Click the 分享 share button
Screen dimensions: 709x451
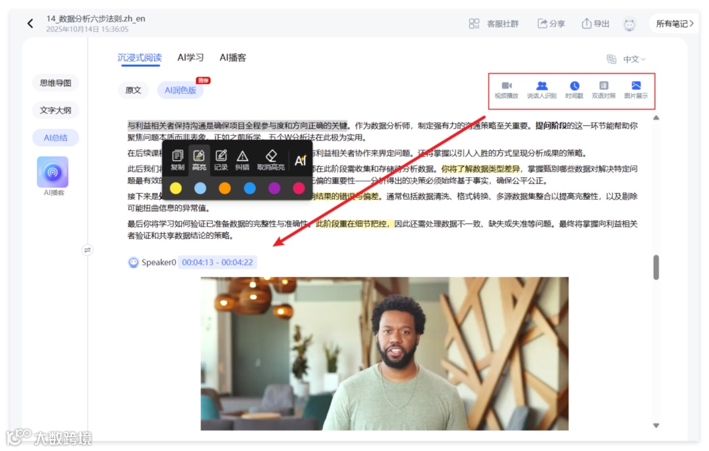(551, 24)
